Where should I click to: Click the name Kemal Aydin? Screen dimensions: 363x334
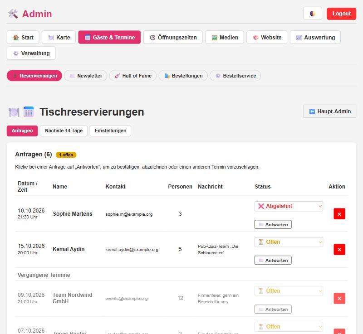point(69,249)
